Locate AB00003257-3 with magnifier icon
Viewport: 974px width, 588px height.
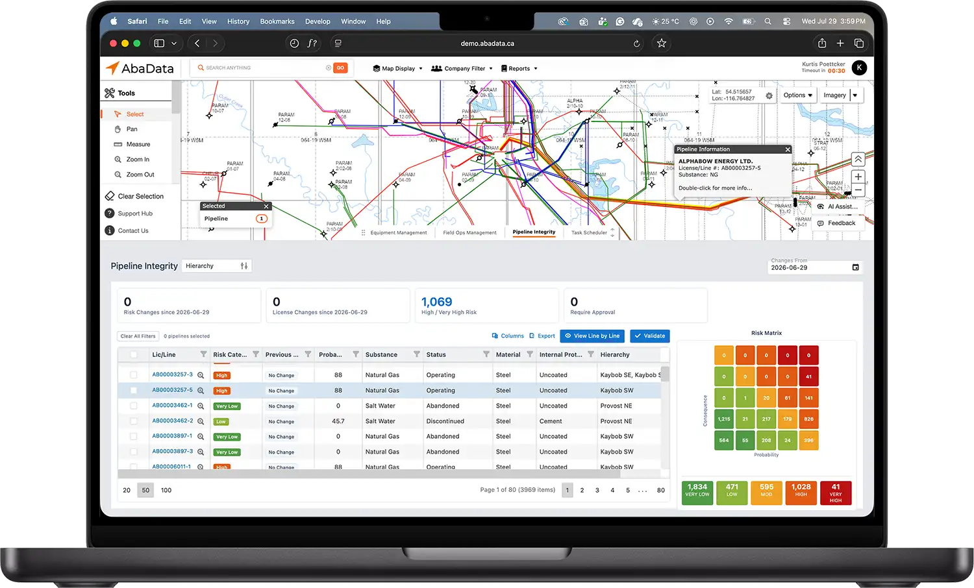tap(201, 375)
